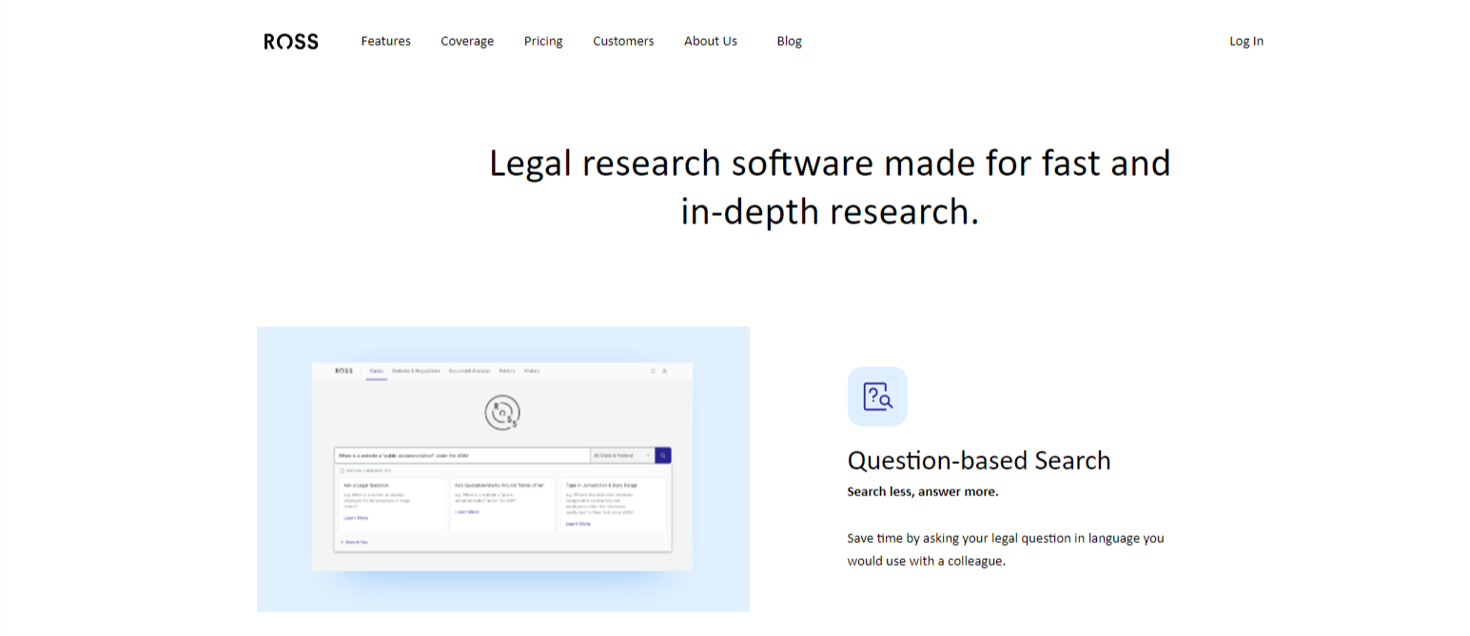The height and width of the screenshot is (636, 1470).
Task: Click the Question-based Search feature icon
Action: coord(877,396)
